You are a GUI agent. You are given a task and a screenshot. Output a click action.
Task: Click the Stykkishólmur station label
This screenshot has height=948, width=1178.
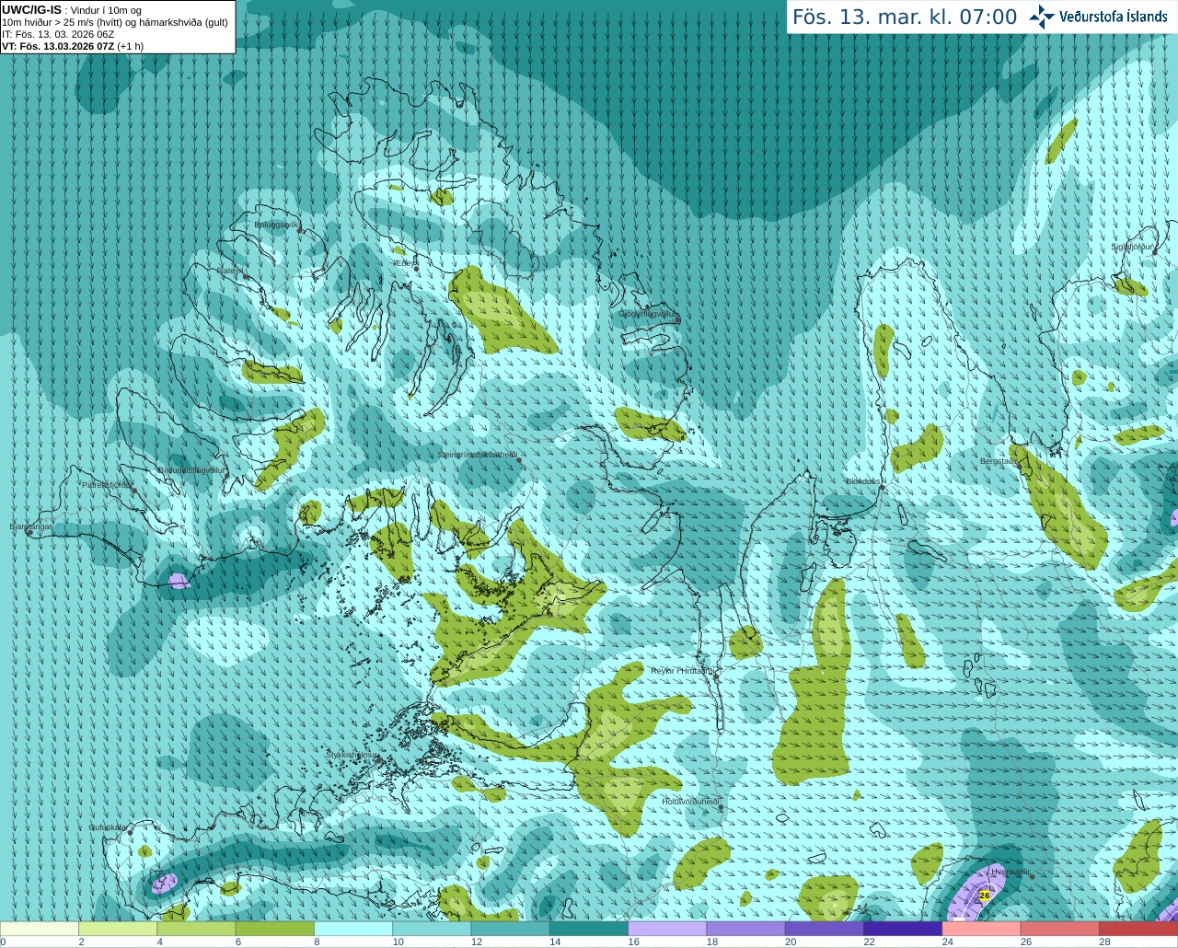click(352, 755)
